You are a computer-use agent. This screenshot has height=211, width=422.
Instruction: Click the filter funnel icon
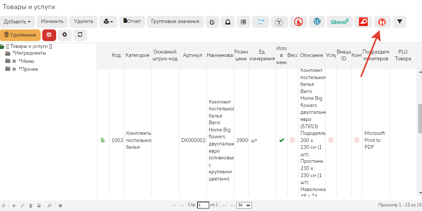399,22
